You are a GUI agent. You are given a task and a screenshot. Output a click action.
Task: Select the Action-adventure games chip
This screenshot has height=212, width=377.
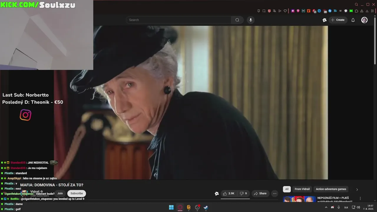point(331,189)
